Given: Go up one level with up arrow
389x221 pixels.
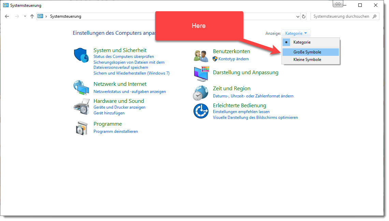Looking at the screenshot, I should (32, 16).
